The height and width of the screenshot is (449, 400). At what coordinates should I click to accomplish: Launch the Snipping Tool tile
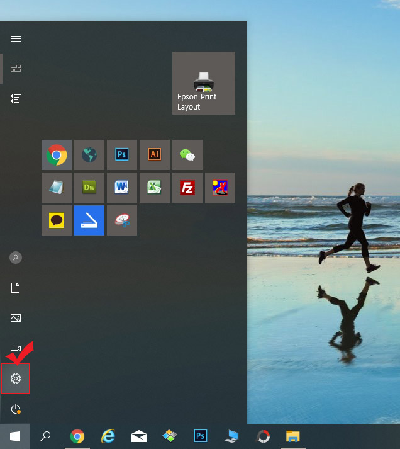pyautogui.click(x=122, y=220)
